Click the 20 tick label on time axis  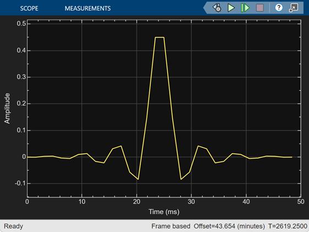coord(136,202)
